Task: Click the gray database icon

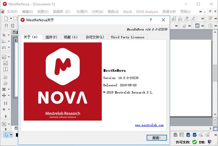Action: (x=175, y=135)
